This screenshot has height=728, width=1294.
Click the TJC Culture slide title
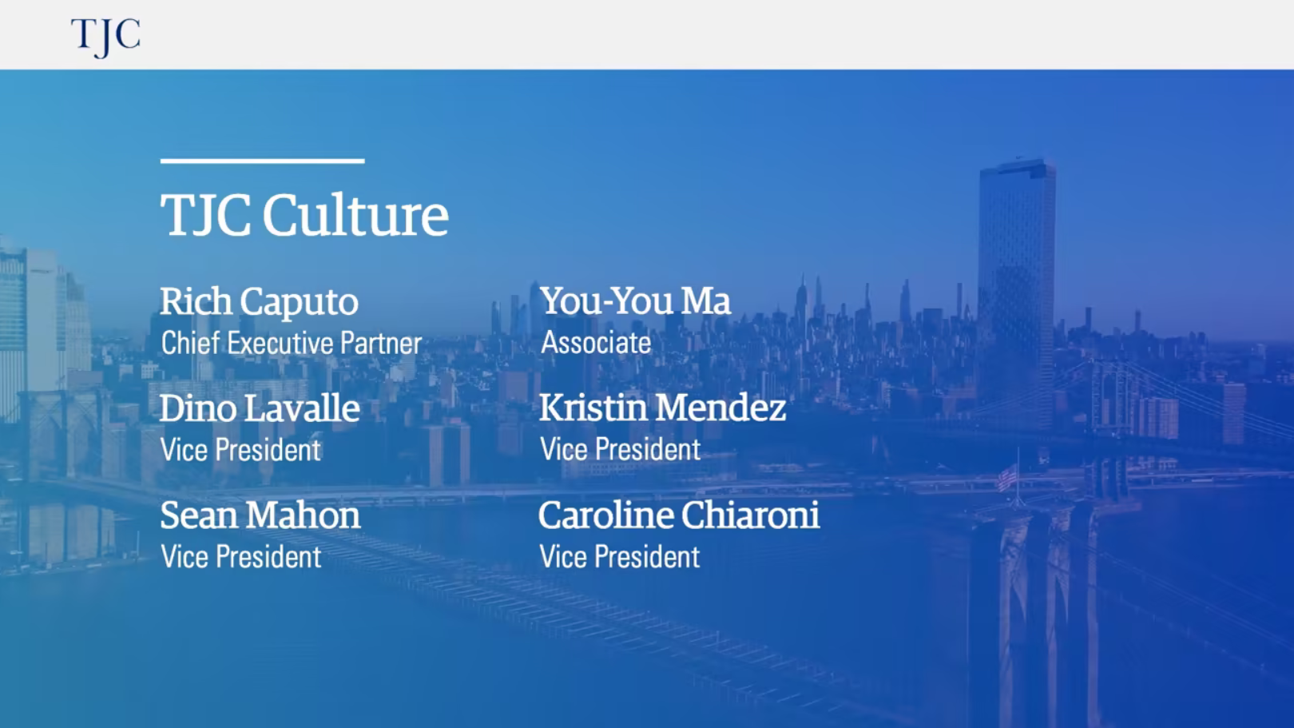click(x=304, y=215)
